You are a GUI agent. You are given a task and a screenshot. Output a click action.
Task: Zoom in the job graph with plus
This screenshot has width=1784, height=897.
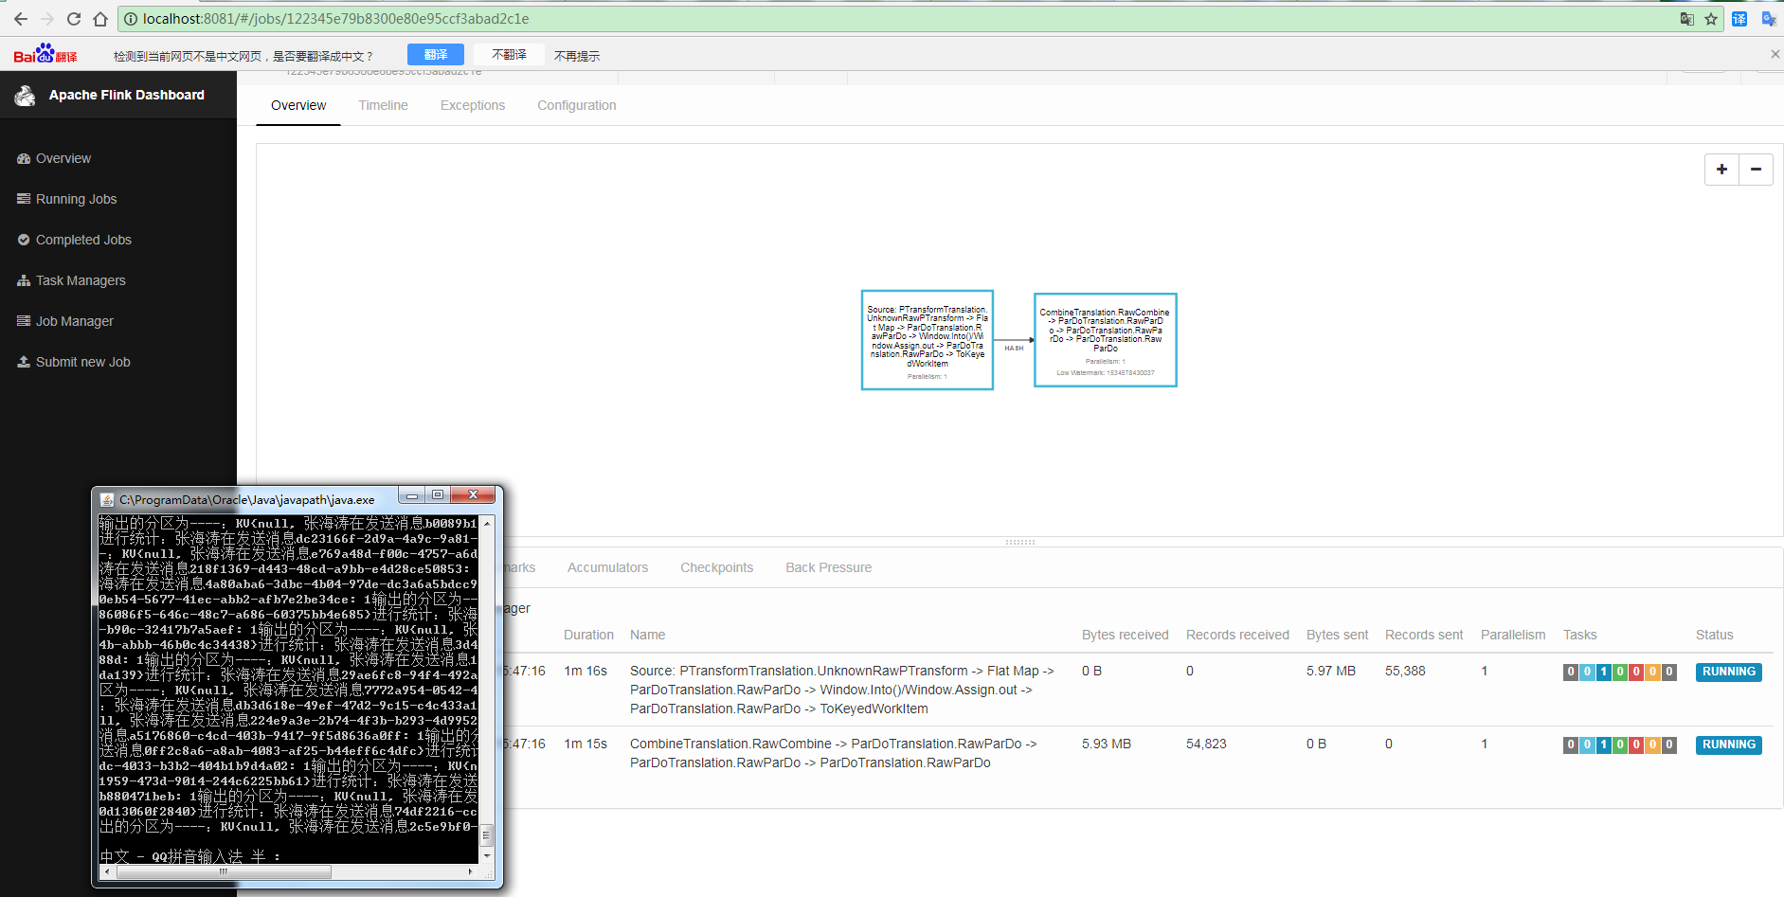click(x=1721, y=170)
